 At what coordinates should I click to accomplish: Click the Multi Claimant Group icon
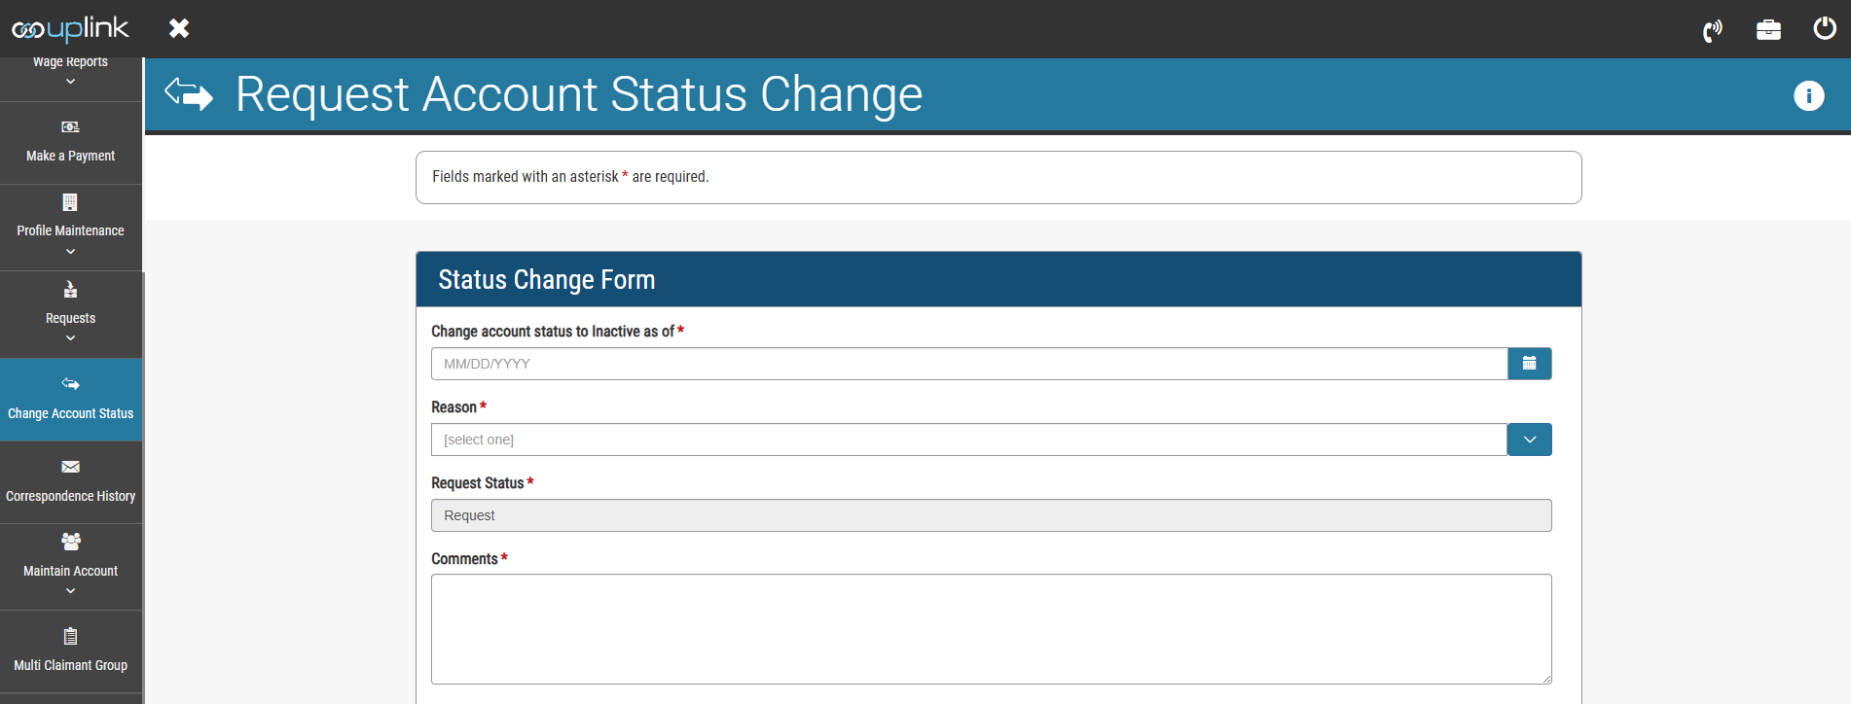tap(69, 636)
